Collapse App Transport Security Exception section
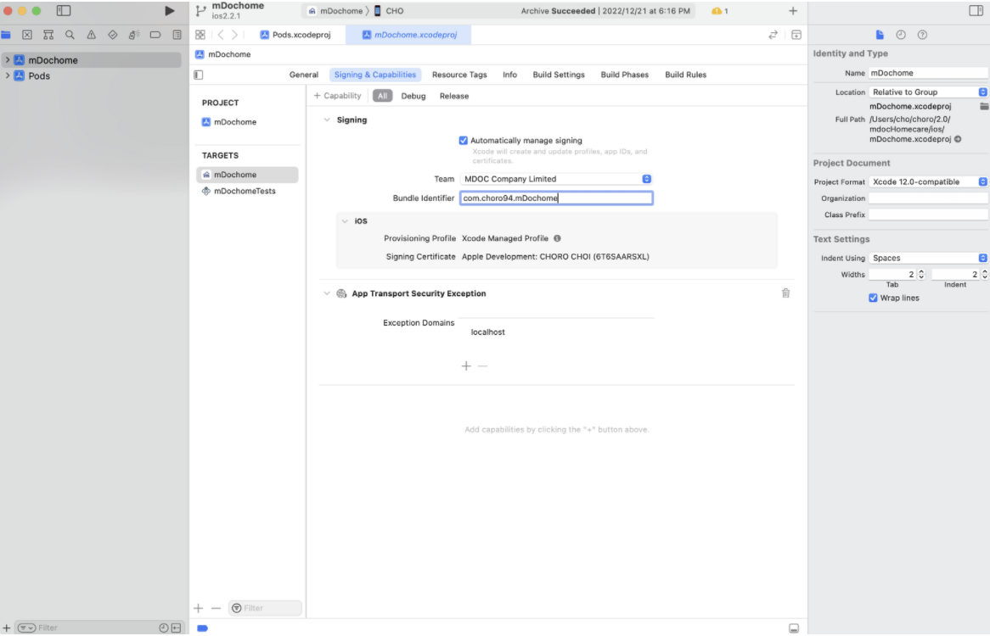 click(x=326, y=293)
